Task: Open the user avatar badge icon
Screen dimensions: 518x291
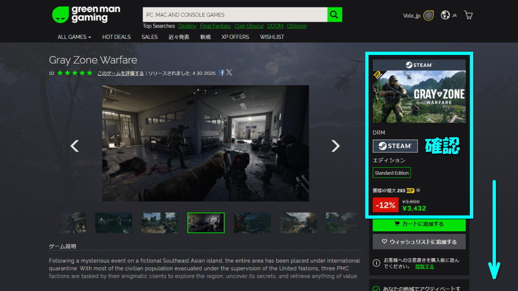Action: pos(428,16)
